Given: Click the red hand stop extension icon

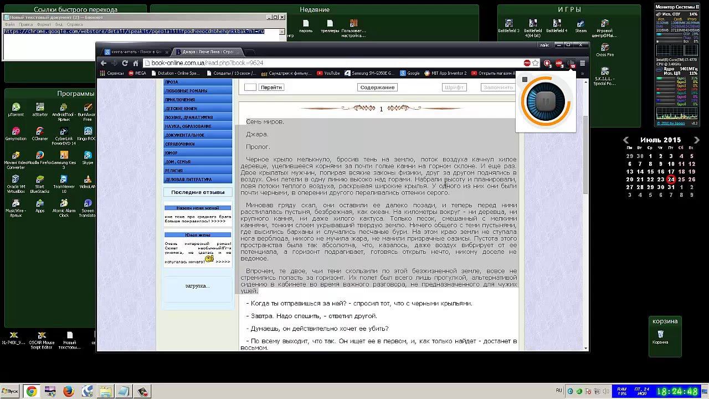Looking at the screenshot, I should [x=547, y=63].
